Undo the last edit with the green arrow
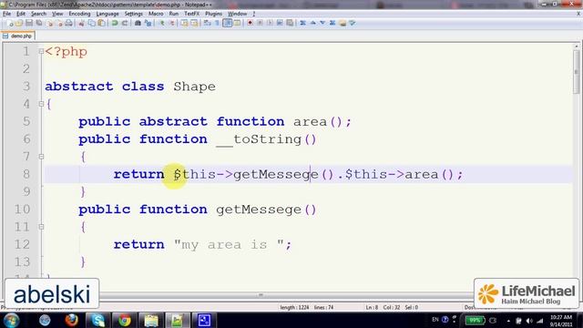583x328 pixels. [x=115, y=23]
